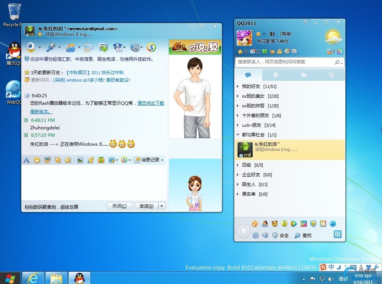Click the green clover icon in QQ2011 header

coord(264,51)
